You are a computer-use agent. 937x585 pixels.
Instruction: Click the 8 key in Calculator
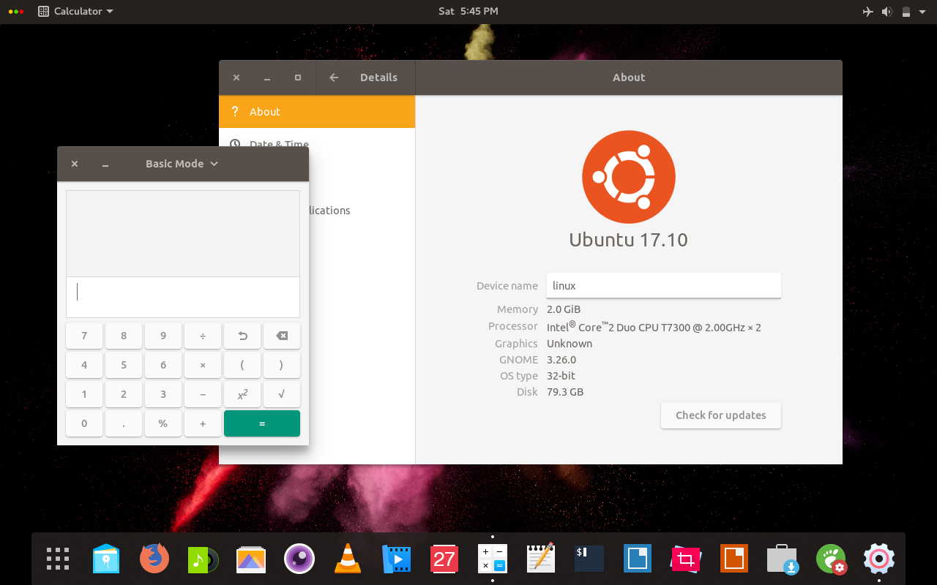click(x=124, y=336)
